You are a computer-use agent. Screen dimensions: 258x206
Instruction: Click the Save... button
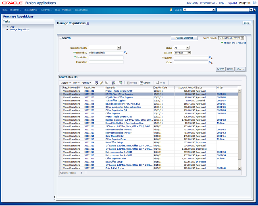click(240, 69)
